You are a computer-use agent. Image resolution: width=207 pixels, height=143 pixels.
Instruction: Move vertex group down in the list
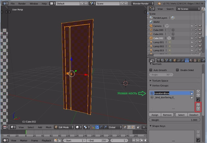point(198,109)
